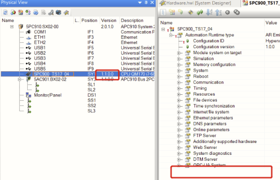Click the single gray sphere toolbar icon
Screen dimensions: 280x180
coord(227,12)
